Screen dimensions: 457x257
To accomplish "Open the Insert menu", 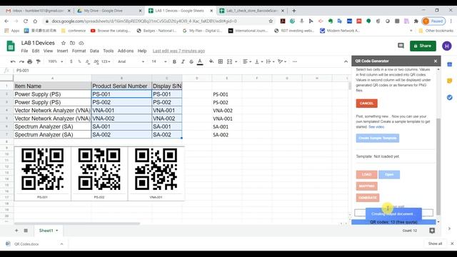I will (x=62, y=51).
